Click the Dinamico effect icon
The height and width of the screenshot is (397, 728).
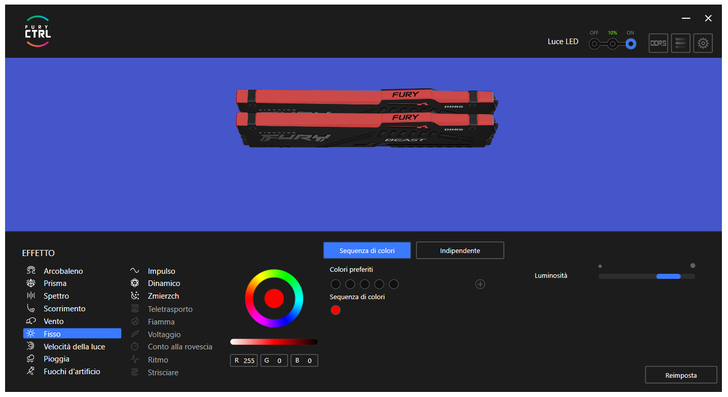[x=135, y=283]
